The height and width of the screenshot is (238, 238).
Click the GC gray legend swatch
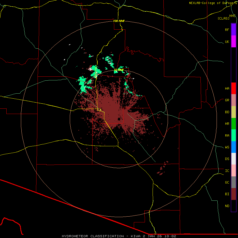(234, 182)
